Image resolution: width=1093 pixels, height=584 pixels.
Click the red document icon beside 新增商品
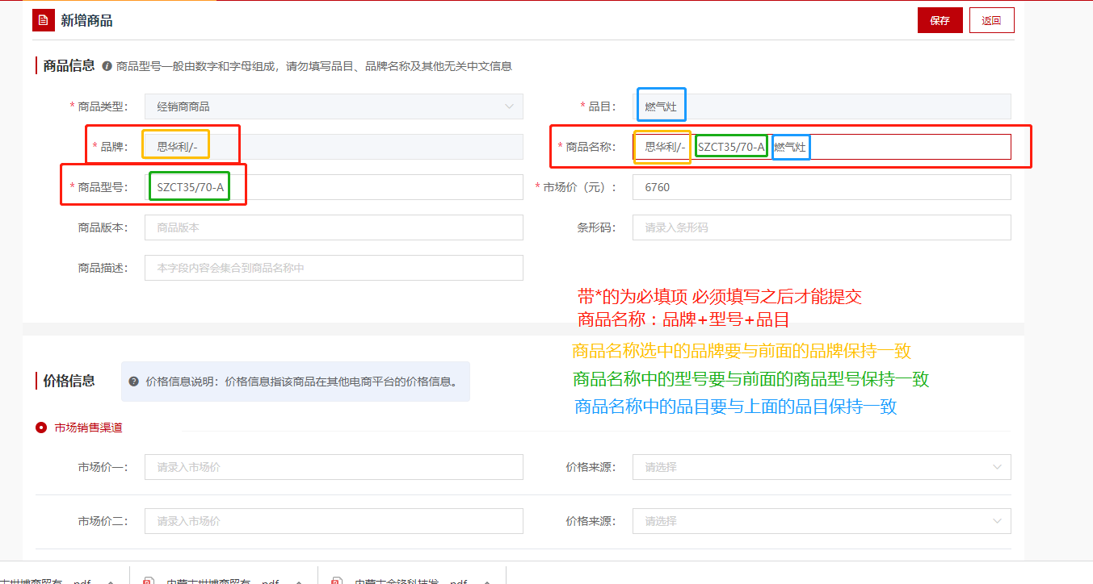pyautogui.click(x=44, y=20)
